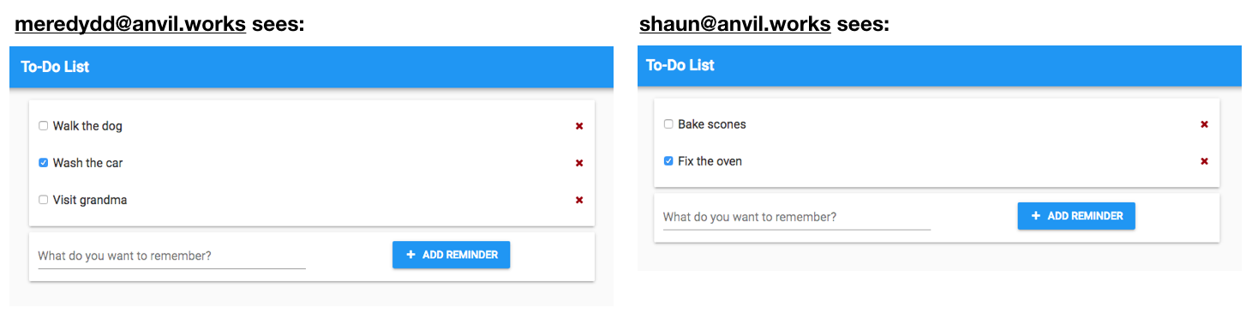
Task: Click Add Reminder in meredydd's list
Action: click(451, 255)
